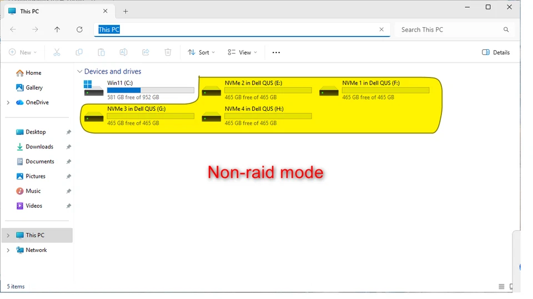The width and height of the screenshot is (533, 299).
Task: Open the View dropdown menu
Action: (x=243, y=52)
